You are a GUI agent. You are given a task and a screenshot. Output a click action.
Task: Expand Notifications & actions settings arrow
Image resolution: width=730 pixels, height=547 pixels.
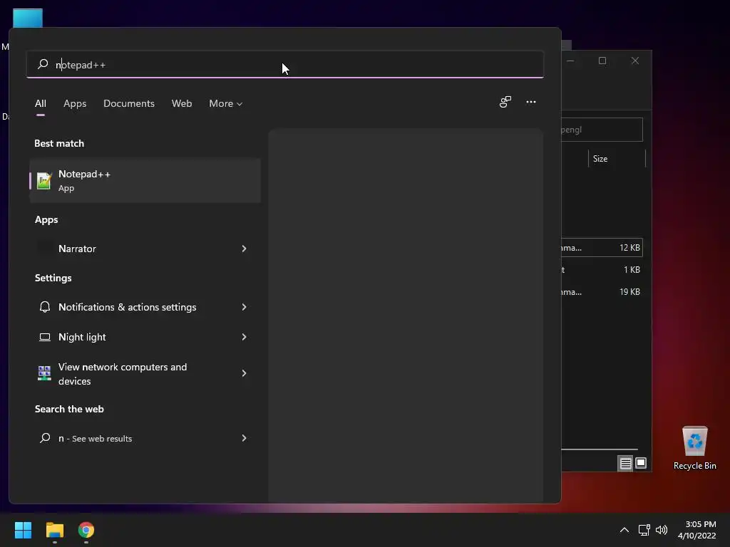tap(244, 307)
